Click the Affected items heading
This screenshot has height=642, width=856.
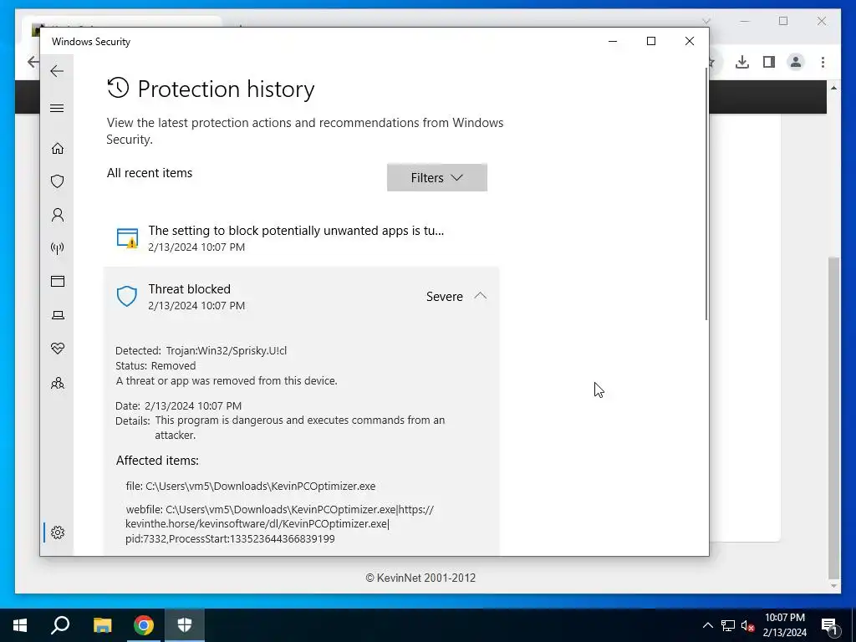[157, 461]
